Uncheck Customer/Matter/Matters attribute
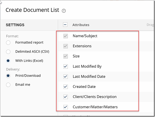 (66, 107)
